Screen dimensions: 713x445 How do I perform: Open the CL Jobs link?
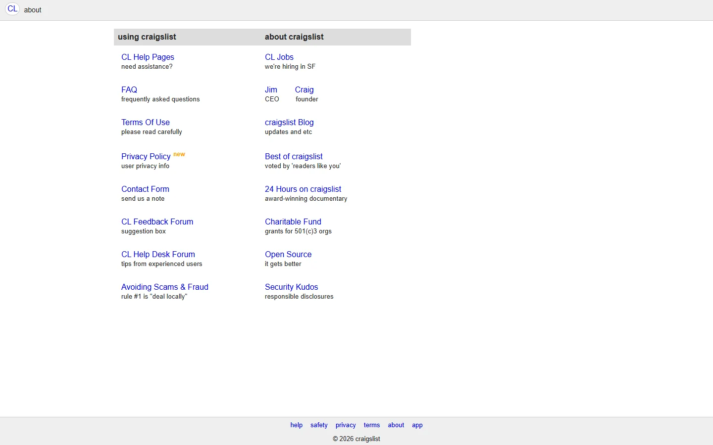click(279, 57)
